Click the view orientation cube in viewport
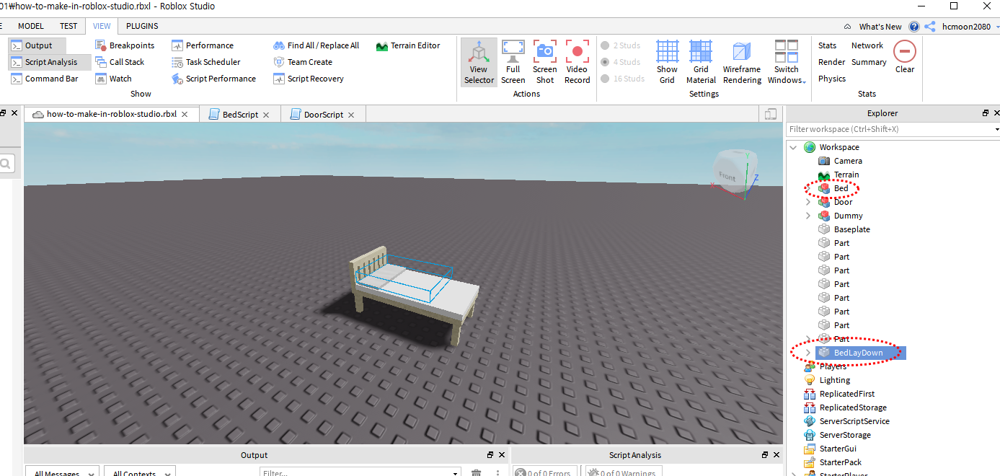Image resolution: width=1000 pixels, height=476 pixels. (734, 173)
